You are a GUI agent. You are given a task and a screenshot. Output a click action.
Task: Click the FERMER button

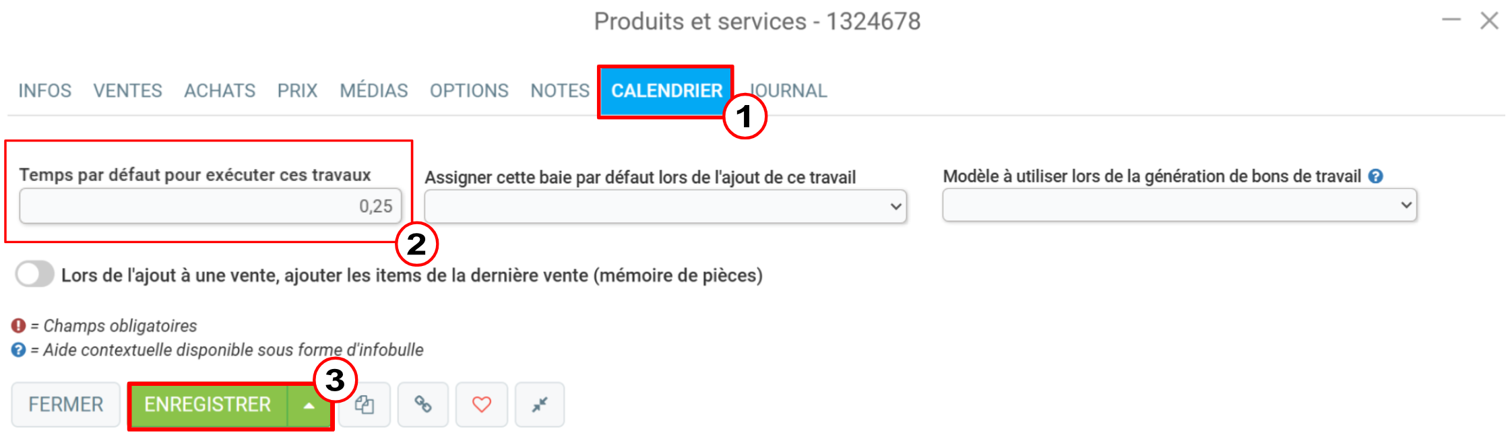(66, 405)
